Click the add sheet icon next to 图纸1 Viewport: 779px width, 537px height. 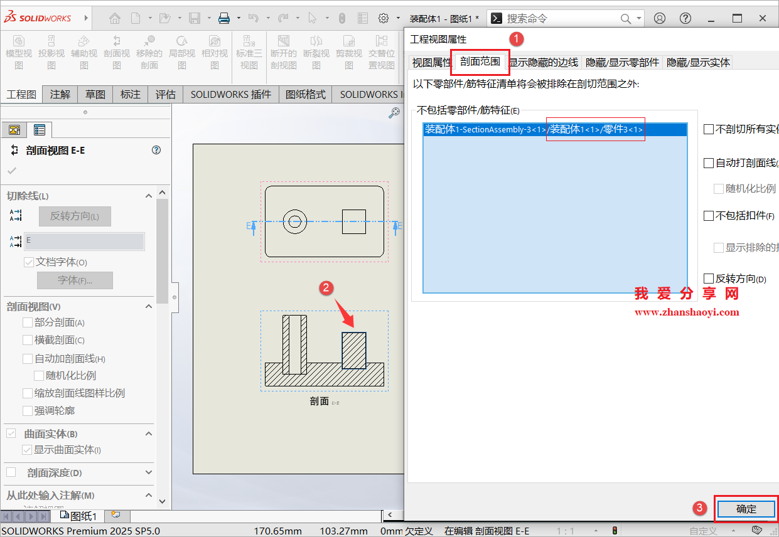click(x=115, y=515)
